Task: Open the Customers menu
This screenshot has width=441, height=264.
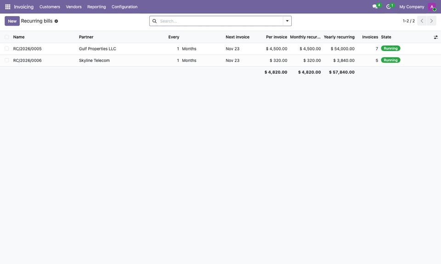Action: click(50, 7)
